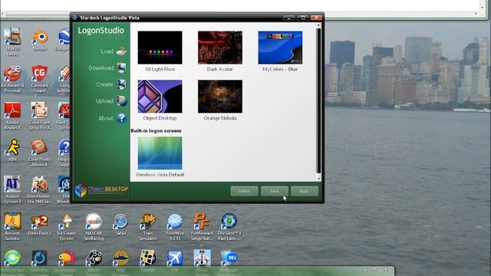Open the white airplane on blue shortcut
The width and height of the screenshot is (491, 276).
click(175, 258)
